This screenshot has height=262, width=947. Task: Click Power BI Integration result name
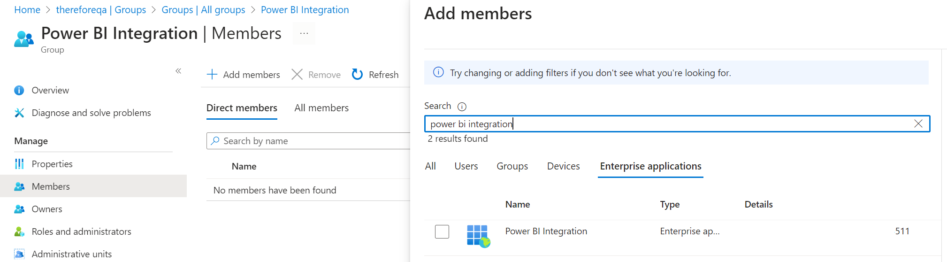pyautogui.click(x=546, y=231)
